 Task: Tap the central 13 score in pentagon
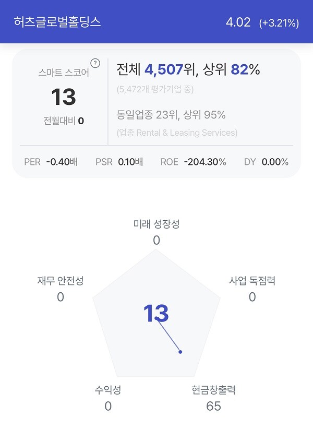(x=156, y=313)
